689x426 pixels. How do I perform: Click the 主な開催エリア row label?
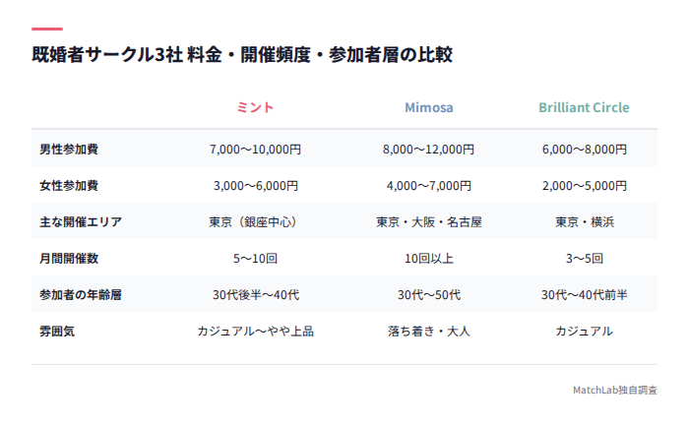click(81, 221)
